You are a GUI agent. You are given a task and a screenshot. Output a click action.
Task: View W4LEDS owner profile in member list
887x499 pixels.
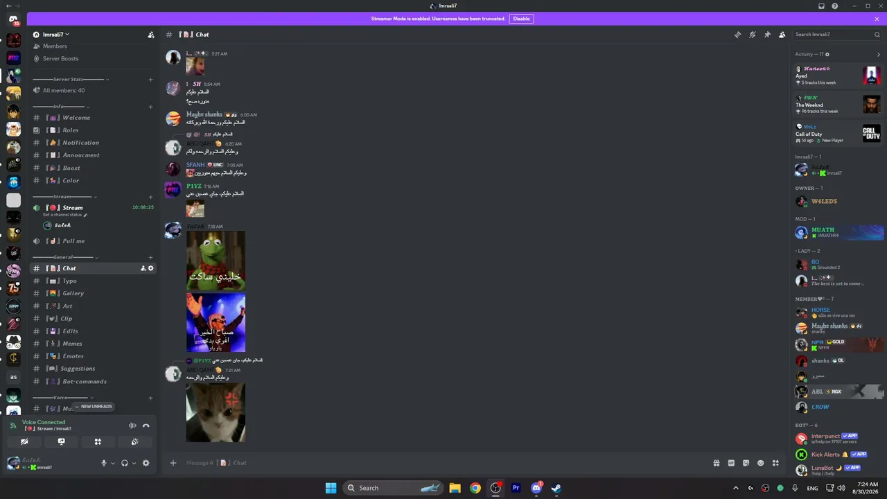click(838, 202)
